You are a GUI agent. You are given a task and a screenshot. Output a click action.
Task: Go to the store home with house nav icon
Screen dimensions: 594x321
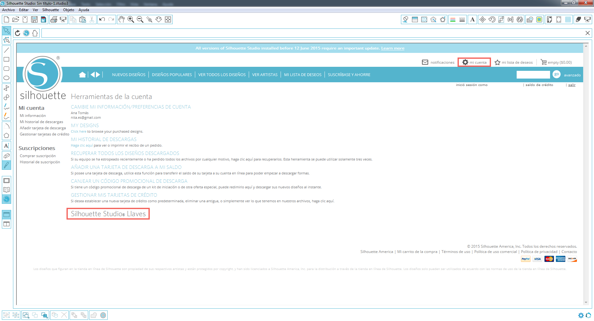tap(82, 75)
